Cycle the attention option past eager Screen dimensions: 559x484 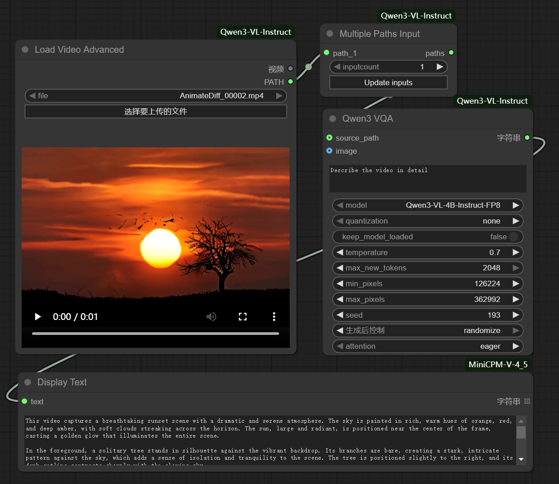[516, 346]
